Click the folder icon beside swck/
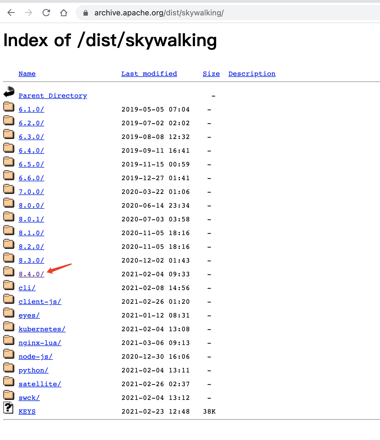 [x=9, y=395]
